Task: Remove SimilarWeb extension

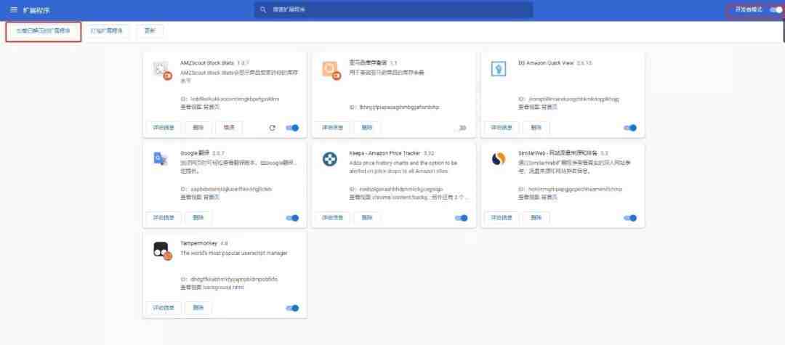Action: click(x=536, y=217)
